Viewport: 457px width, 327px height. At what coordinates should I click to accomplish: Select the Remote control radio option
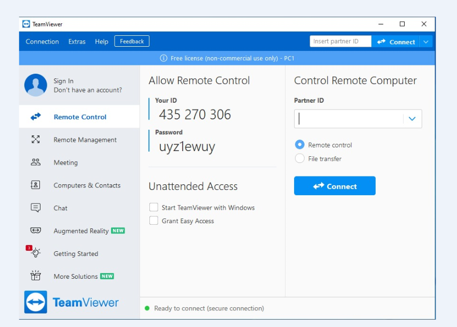click(x=300, y=145)
